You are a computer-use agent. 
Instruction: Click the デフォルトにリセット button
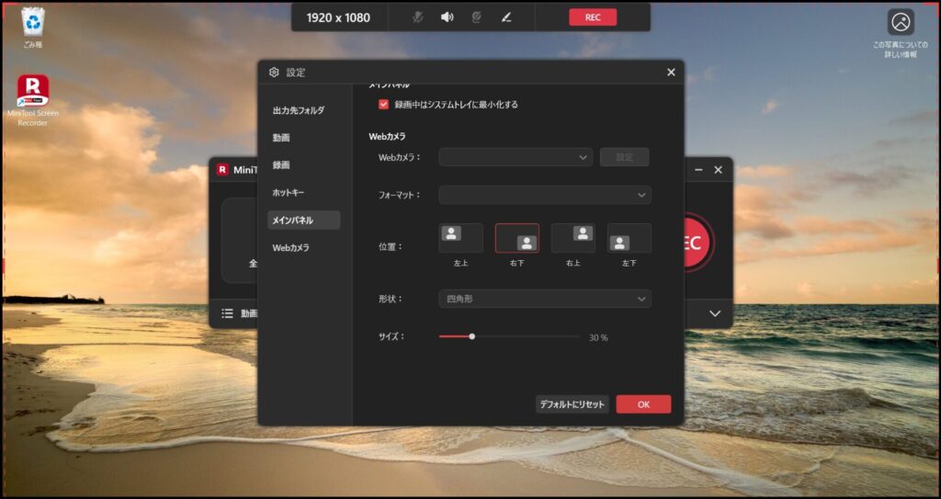coord(572,404)
